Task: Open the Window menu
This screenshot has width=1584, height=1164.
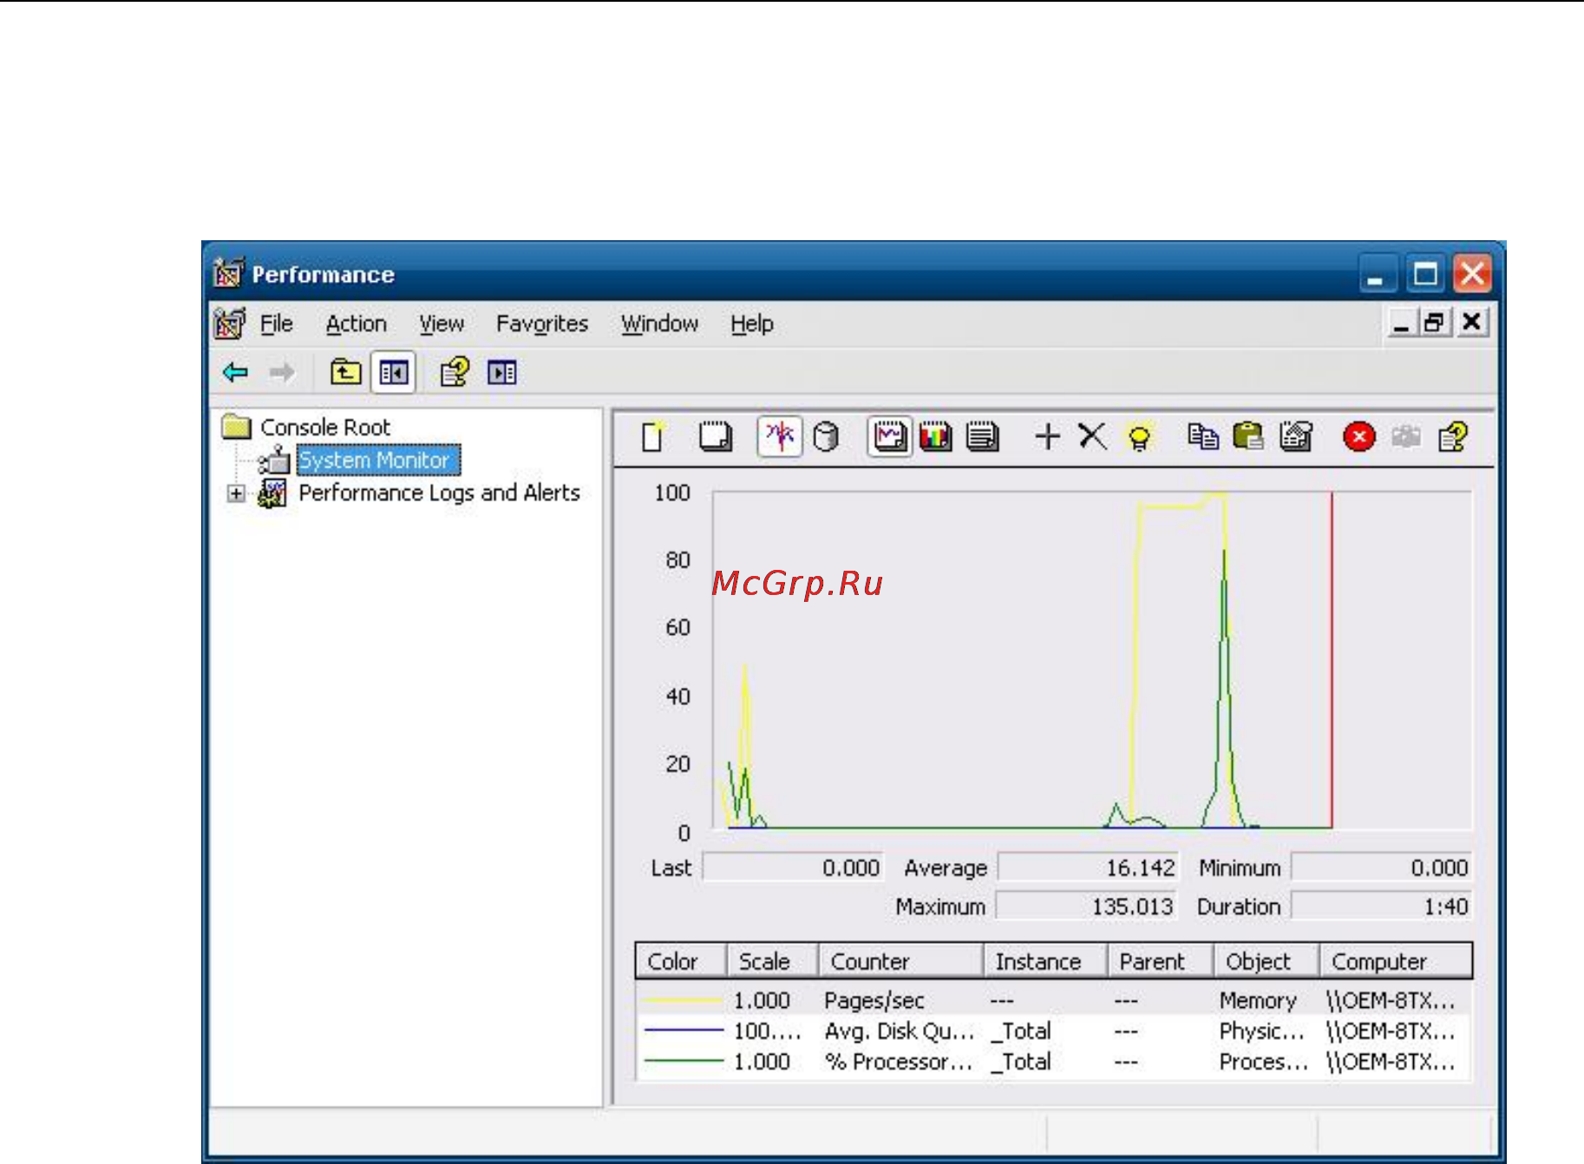Action: 659,324
